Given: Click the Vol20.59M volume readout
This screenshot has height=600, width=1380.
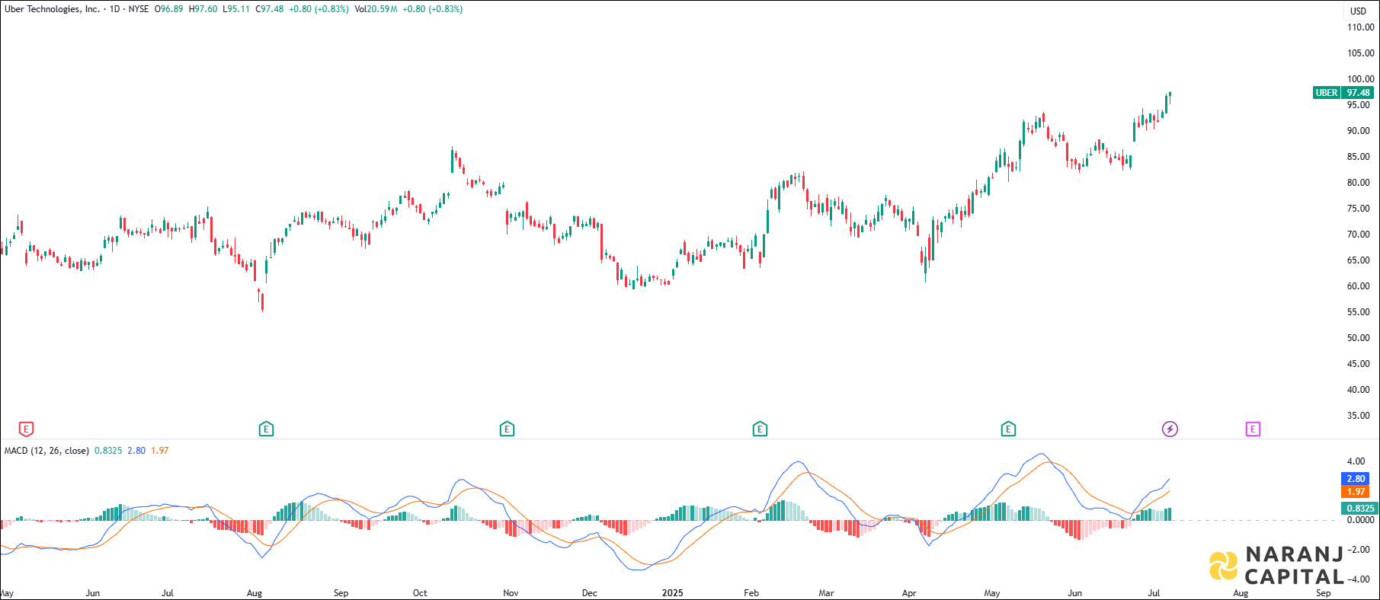Looking at the screenshot, I should [x=376, y=9].
